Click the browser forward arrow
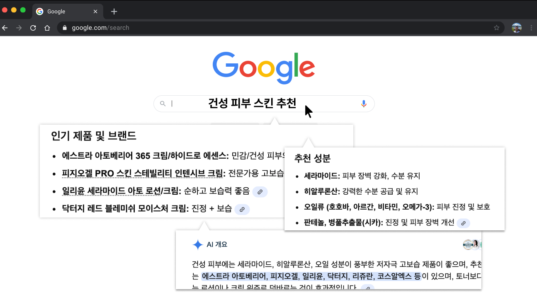The height and width of the screenshot is (302, 537). click(x=19, y=28)
